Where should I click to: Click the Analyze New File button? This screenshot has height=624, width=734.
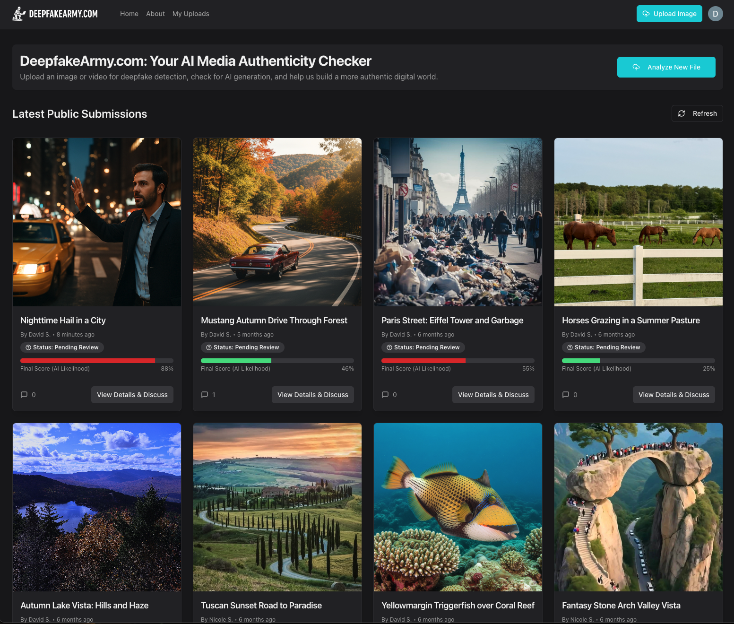[666, 67]
